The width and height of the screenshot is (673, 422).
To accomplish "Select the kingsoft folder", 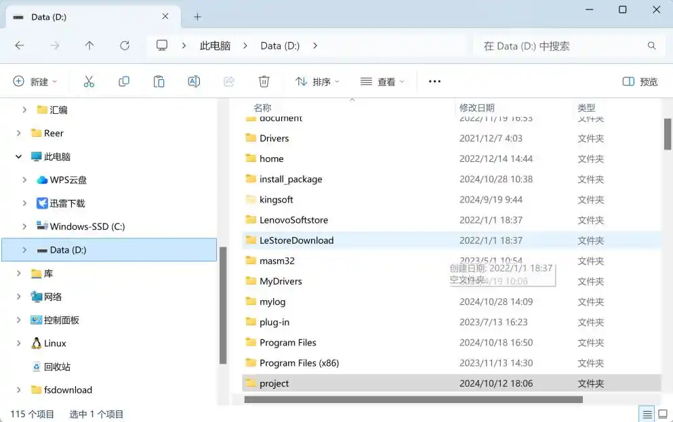I will point(276,199).
